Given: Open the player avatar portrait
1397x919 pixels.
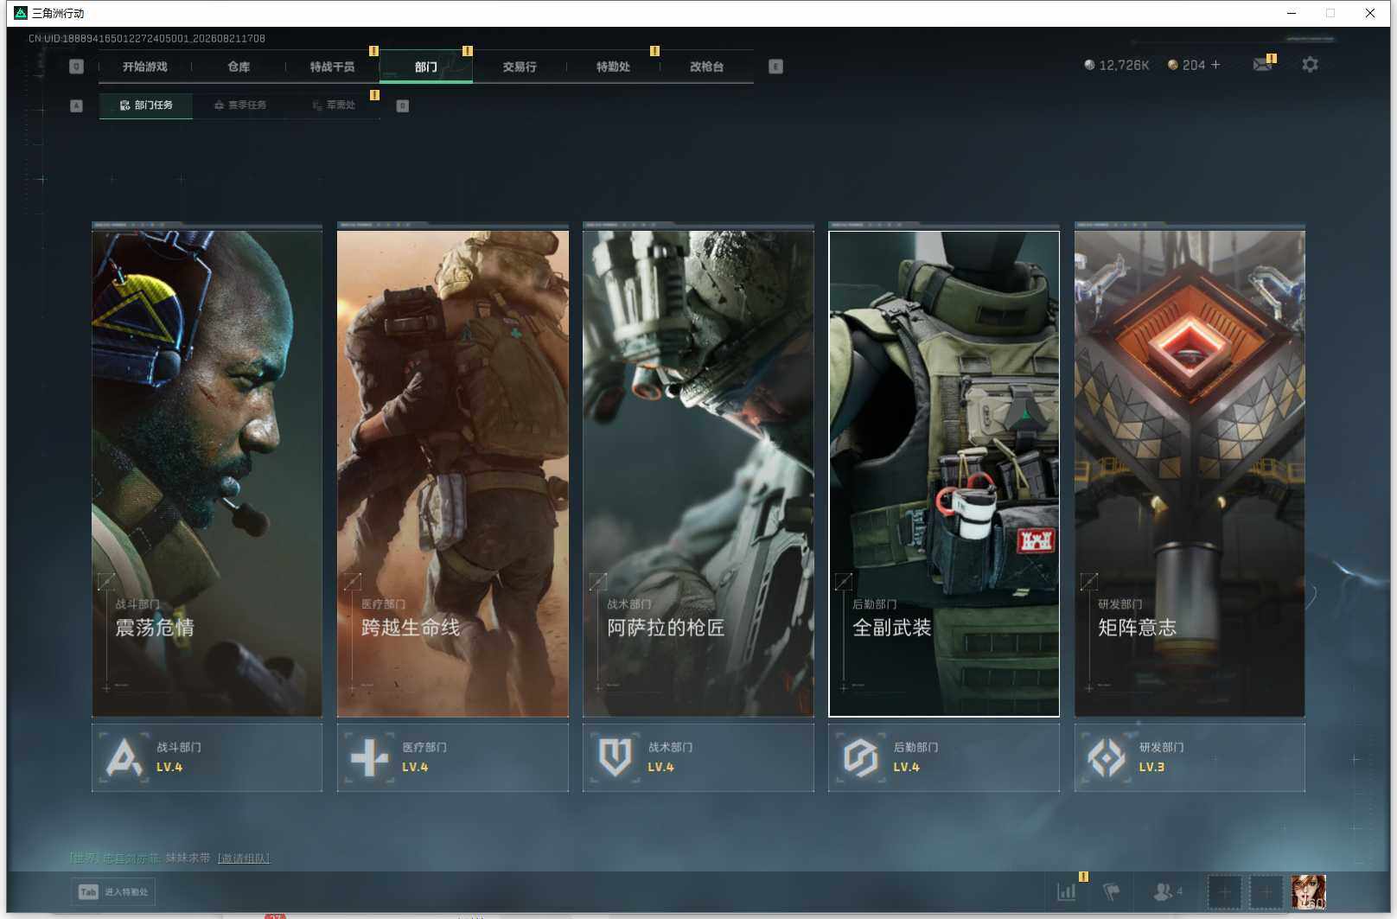Looking at the screenshot, I should pos(1308,891).
